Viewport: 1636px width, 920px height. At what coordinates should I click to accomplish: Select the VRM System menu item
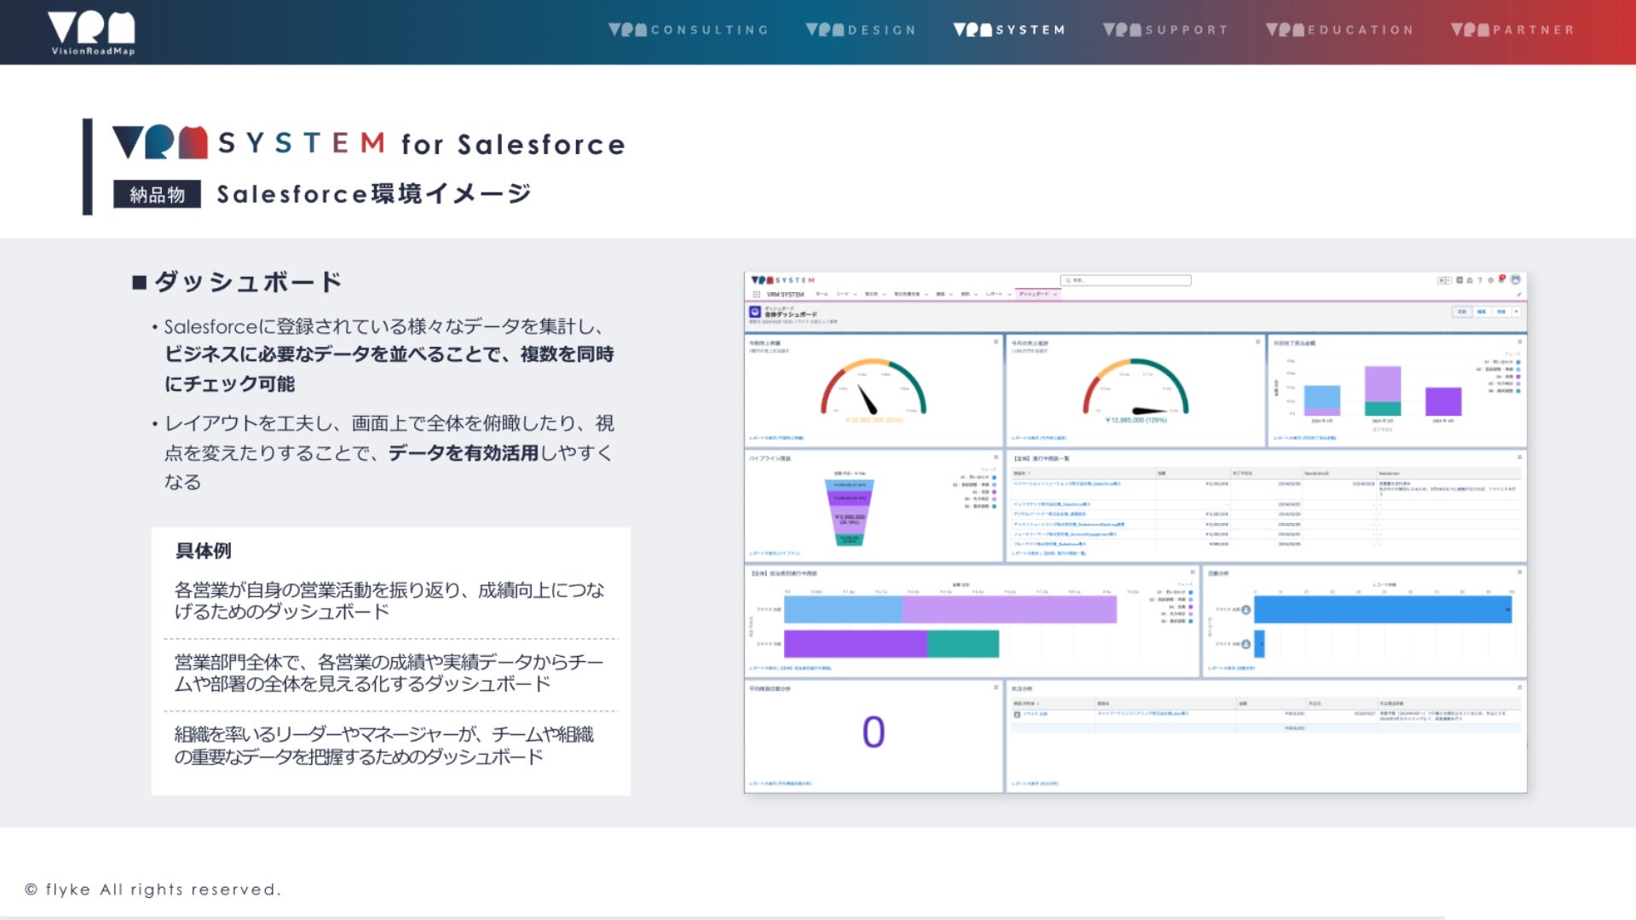(1009, 30)
